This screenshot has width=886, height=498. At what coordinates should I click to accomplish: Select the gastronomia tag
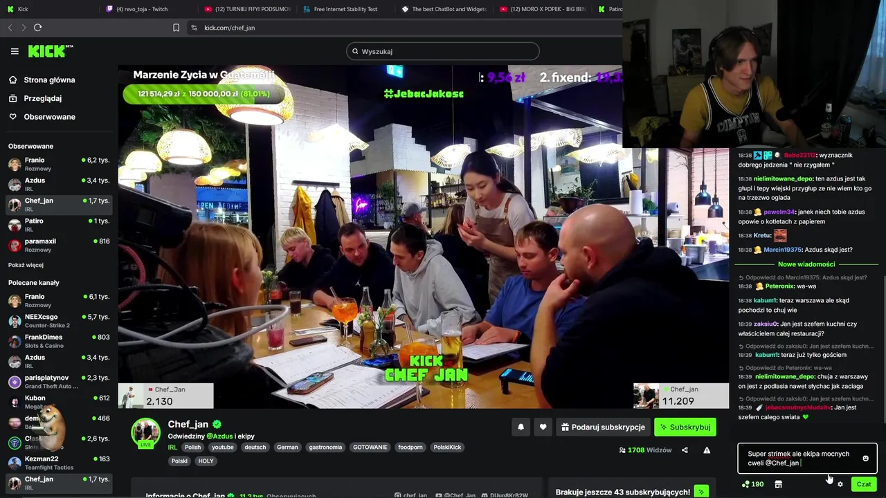click(x=325, y=448)
